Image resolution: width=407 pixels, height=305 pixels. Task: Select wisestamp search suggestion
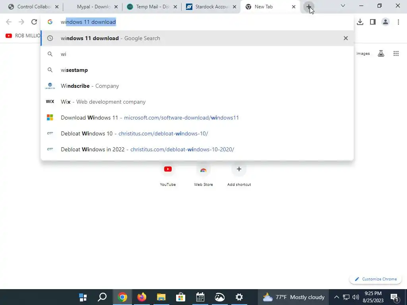click(197, 70)
